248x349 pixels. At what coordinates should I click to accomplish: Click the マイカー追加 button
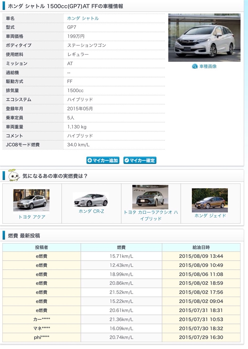[x=103, y=160]
